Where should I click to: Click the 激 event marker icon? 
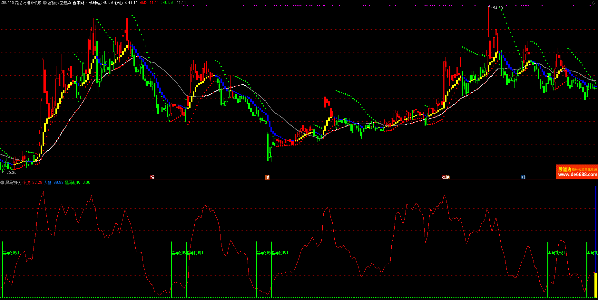pos(267,177)
